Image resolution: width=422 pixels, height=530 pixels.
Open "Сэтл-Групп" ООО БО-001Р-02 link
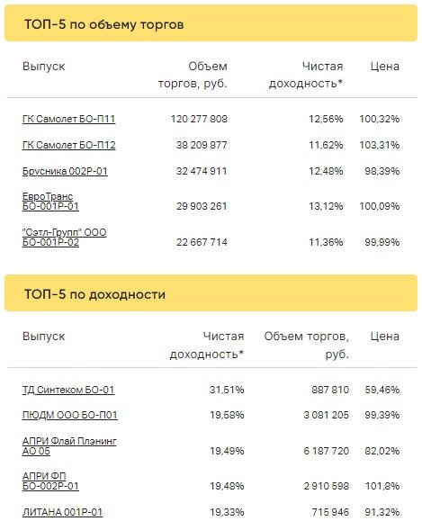(x=64, y=238)
